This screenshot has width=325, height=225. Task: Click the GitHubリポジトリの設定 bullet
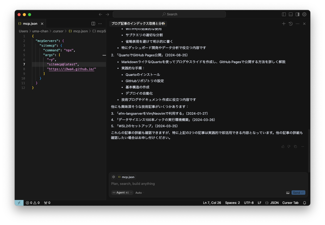pyautogui.click(x=145, y=81)
